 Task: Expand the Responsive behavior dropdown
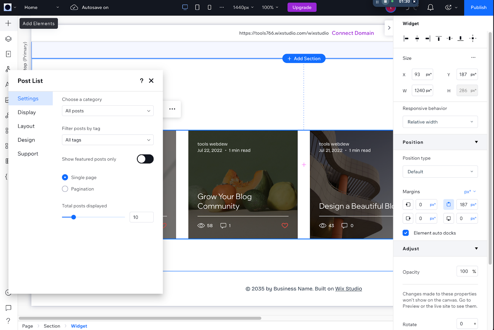[440, 122]
